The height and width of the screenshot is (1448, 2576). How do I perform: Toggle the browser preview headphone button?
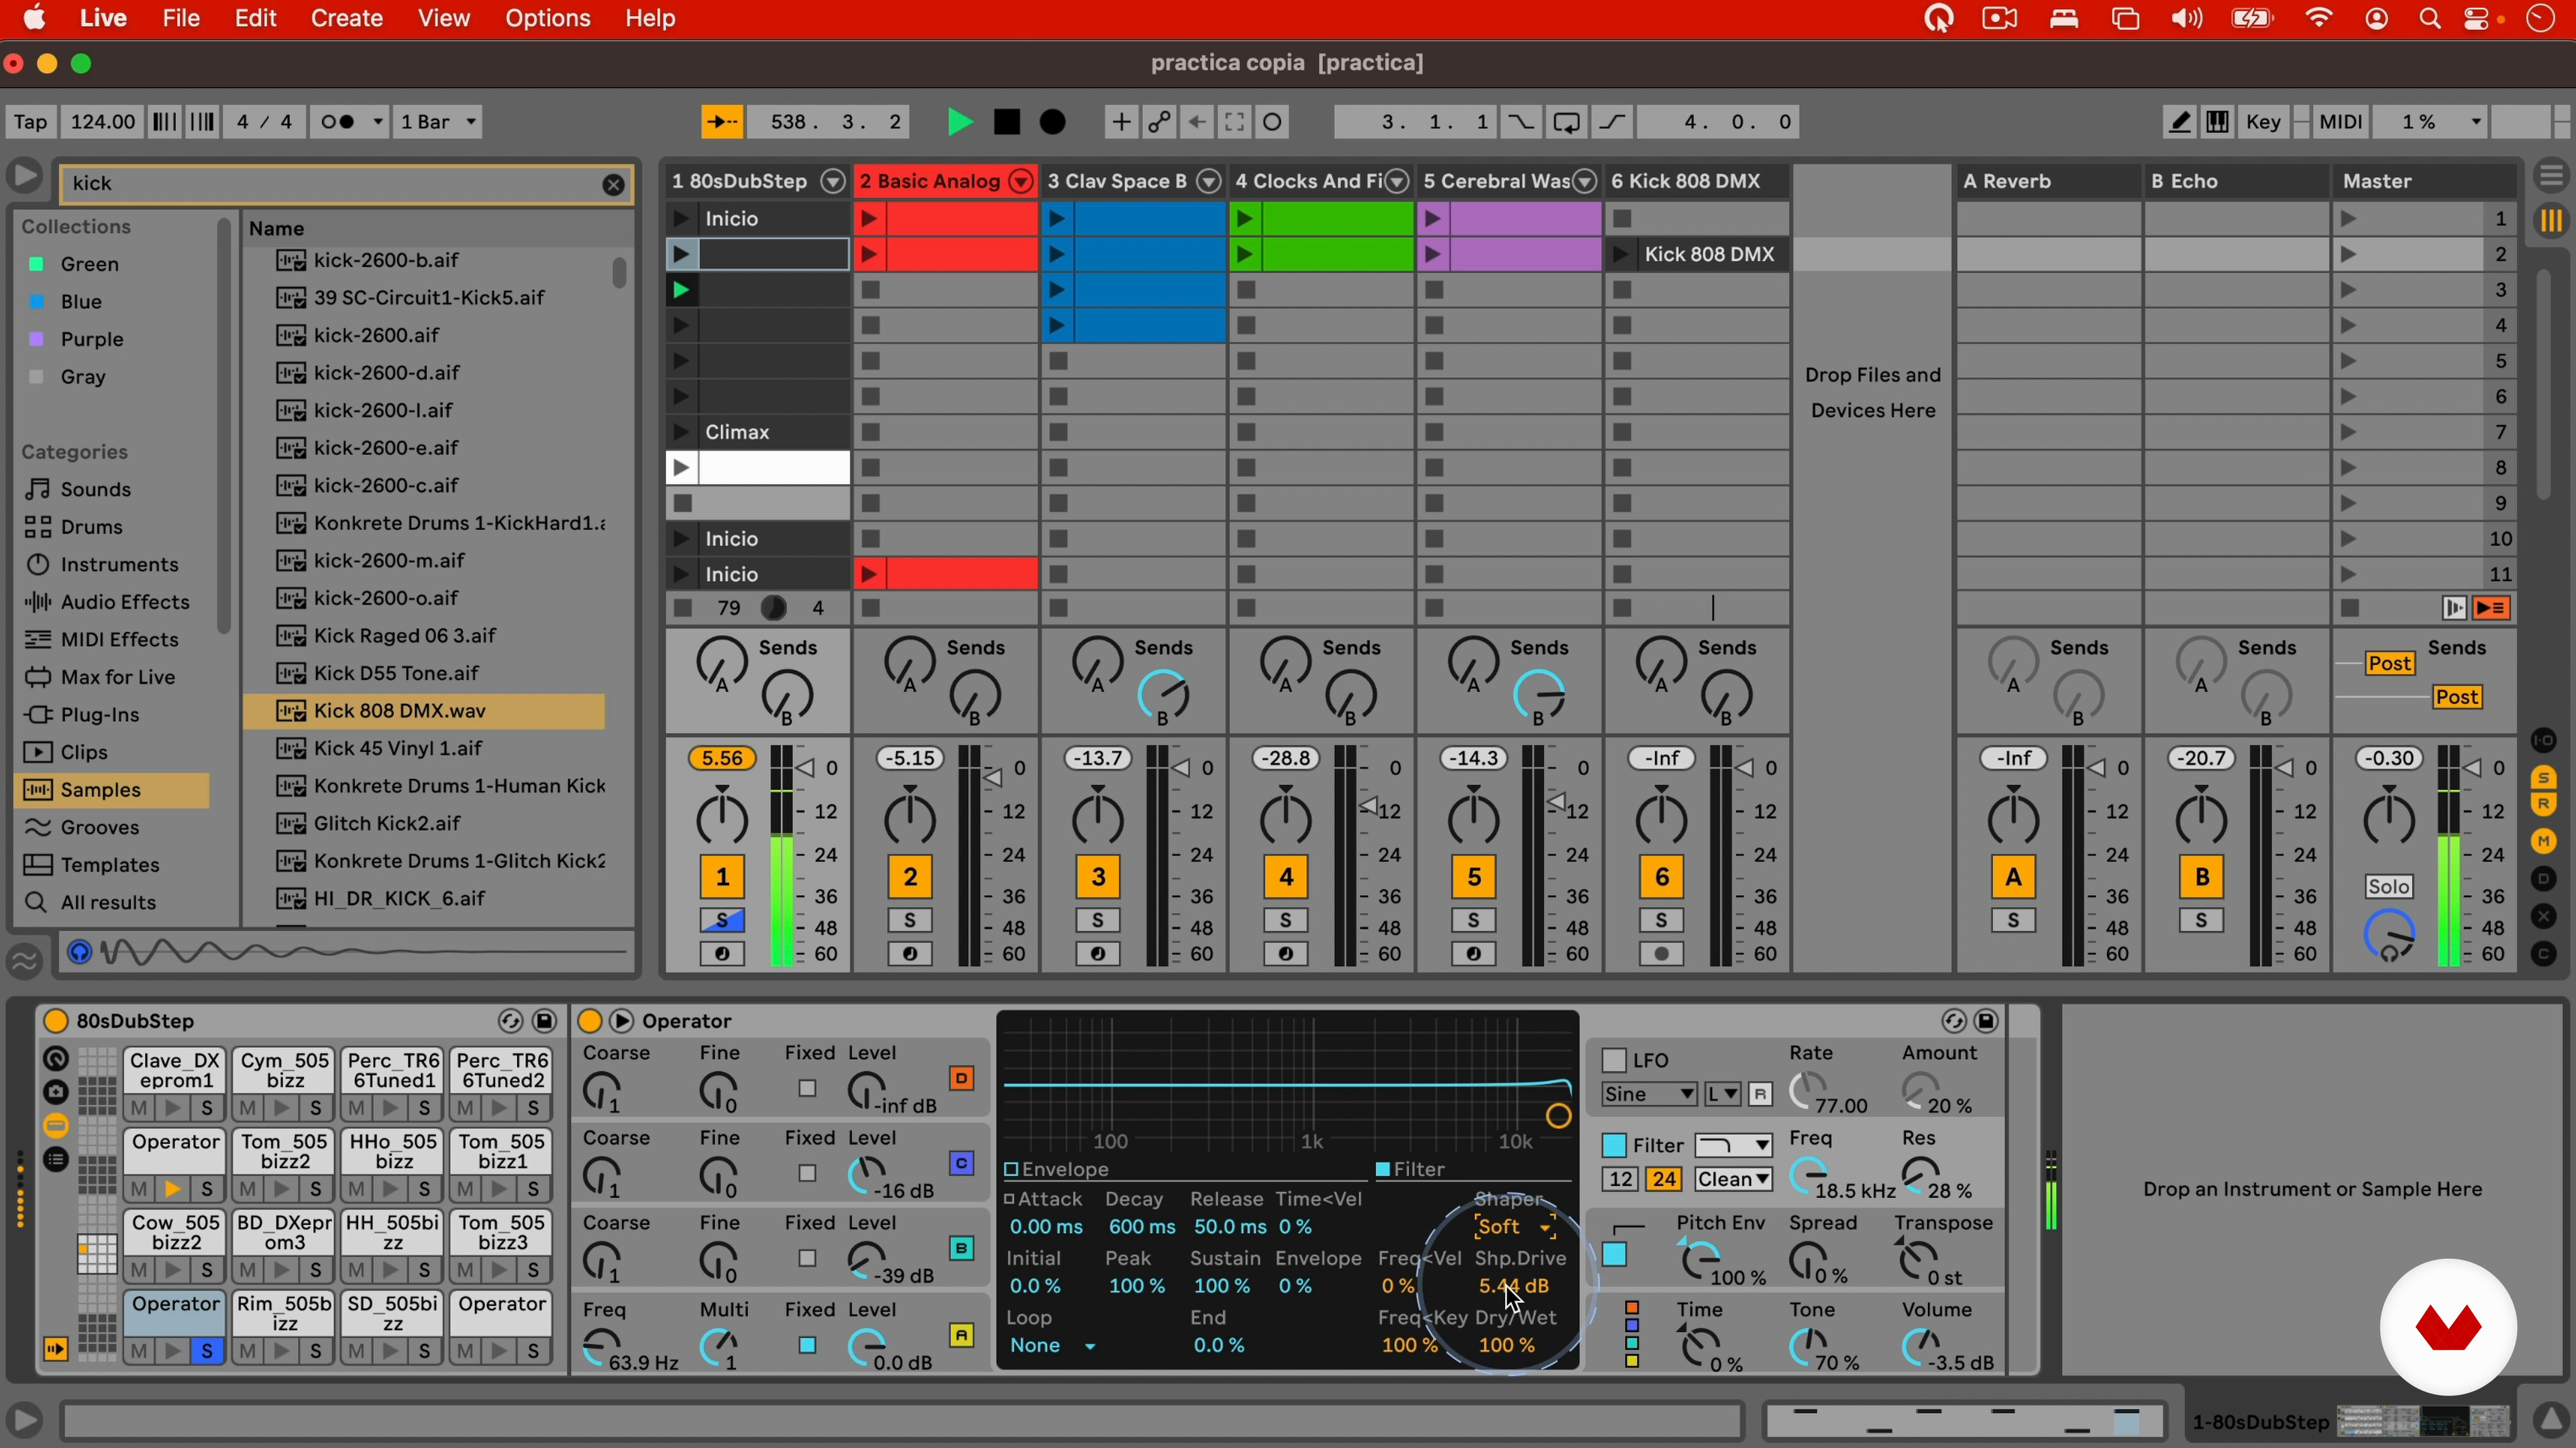(x=79, y=953)
